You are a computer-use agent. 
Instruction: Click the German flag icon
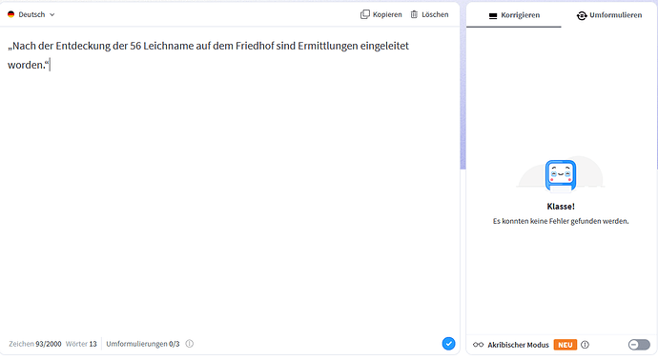tap(10, 14)
